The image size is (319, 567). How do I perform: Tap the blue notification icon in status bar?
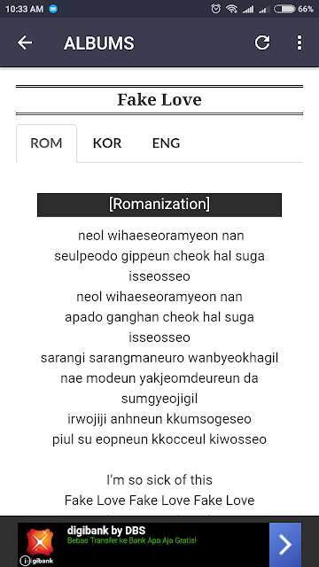point(53,9)
